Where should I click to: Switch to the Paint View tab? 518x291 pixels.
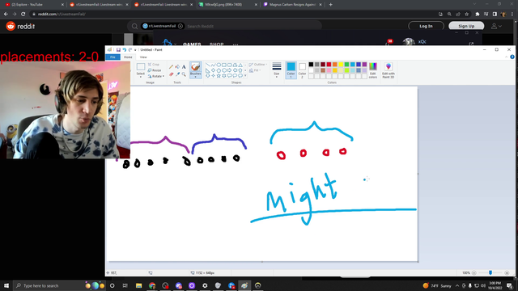pos(143,57)
